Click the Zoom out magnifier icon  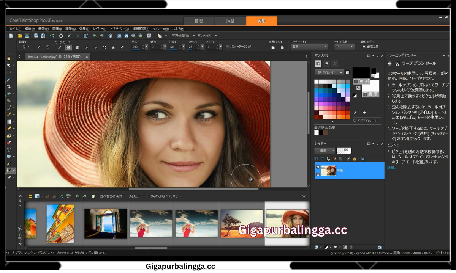[133, 36]
